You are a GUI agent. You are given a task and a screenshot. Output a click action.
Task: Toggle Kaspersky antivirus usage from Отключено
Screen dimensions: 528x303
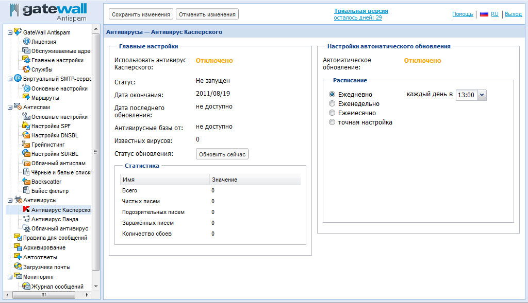(214, 61)
